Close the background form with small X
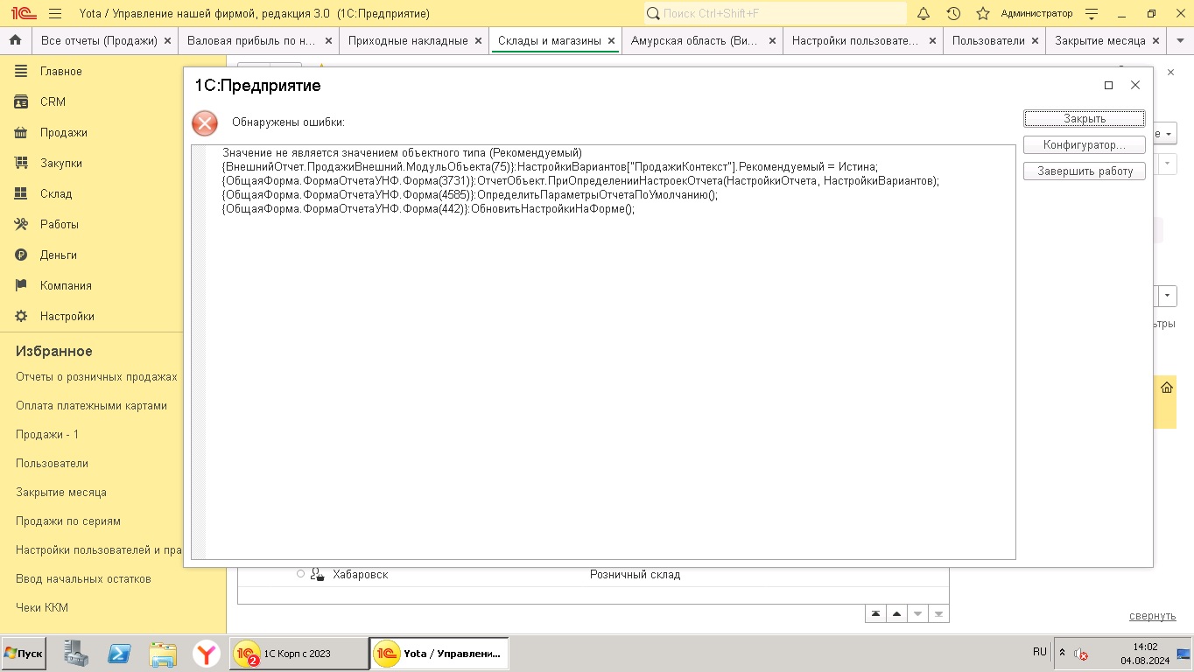Viewport: 1194px width, 672px height. coord(1170,72)
